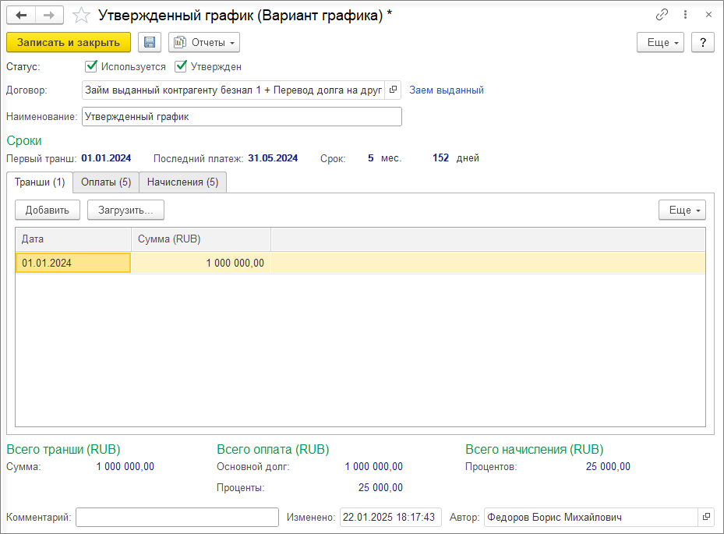The image size is (724, 534).
Task: Save using the floppy disk icon
Action: (150, 43)
